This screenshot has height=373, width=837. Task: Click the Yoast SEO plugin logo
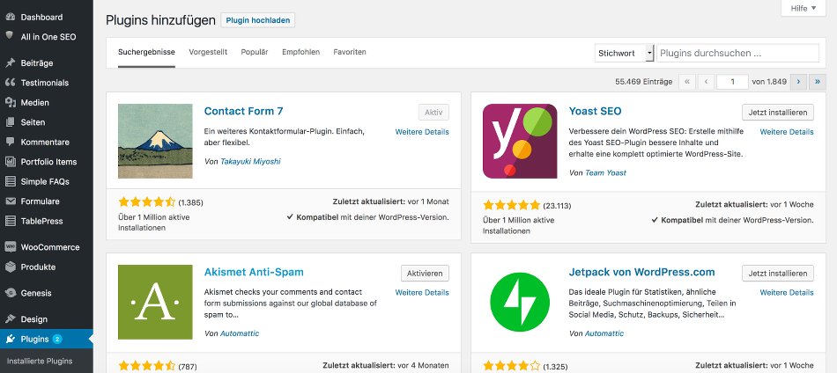pyautogui.click(x=520, y=141)
